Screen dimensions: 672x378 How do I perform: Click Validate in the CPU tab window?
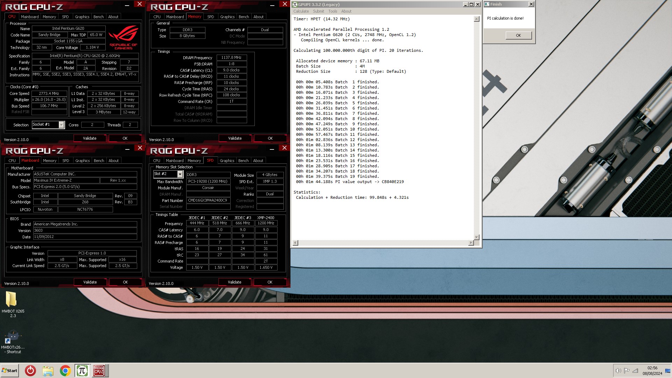pos(90,138)
